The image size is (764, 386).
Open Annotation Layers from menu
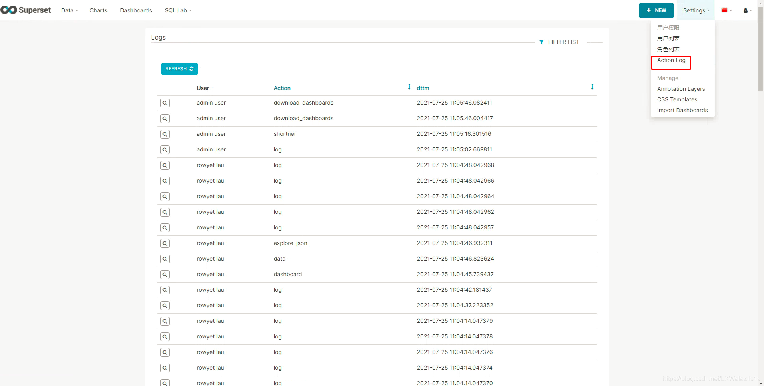point(681,89)
